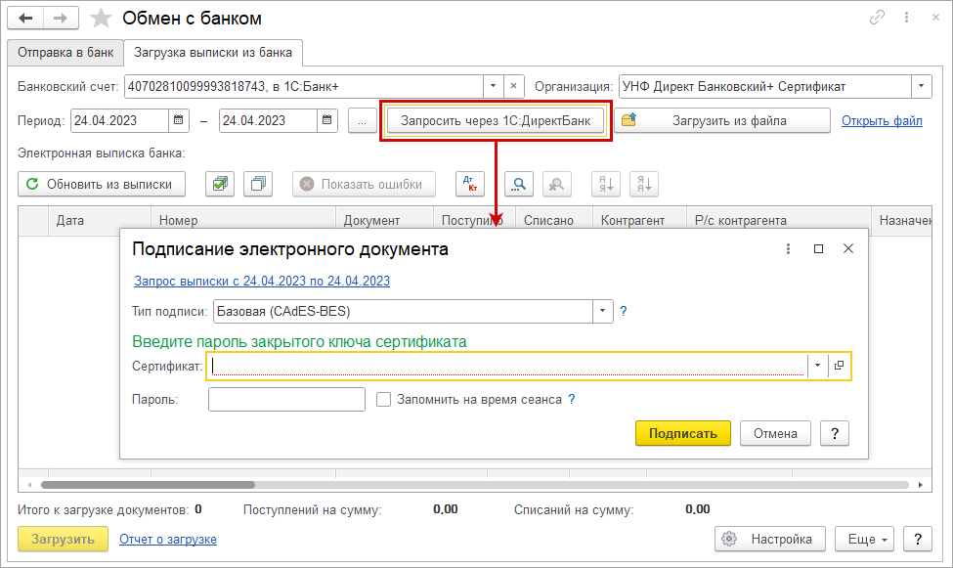Click the copy link icon in title bar
The width and height of the screenshot is (953, 568).
[x=876, y=19]
